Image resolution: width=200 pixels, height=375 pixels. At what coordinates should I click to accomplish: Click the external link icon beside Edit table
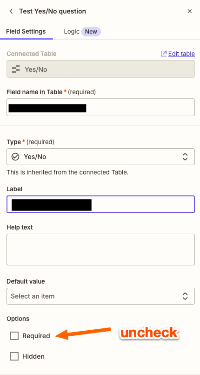tap(164, 54)
